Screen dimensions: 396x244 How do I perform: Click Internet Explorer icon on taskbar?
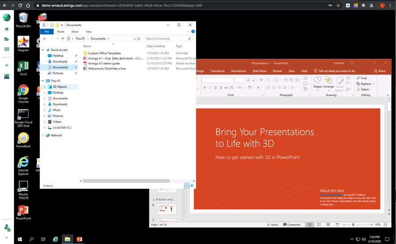55,239
